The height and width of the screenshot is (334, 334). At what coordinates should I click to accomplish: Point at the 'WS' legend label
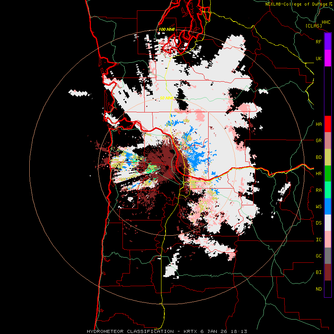[318, 207]
